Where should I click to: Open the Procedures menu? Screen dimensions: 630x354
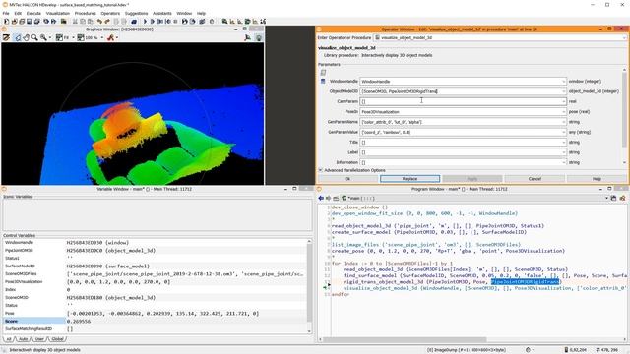click(x=86, y=13)
